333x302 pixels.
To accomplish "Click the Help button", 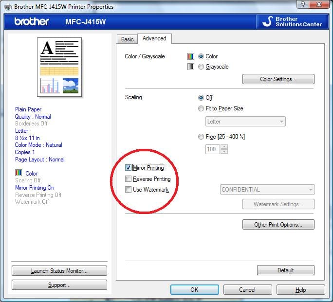I will point(301,289).
